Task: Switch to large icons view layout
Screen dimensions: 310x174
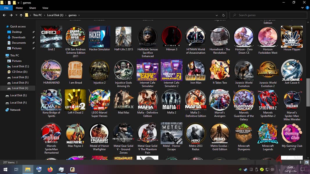Action: click(307, 162)
